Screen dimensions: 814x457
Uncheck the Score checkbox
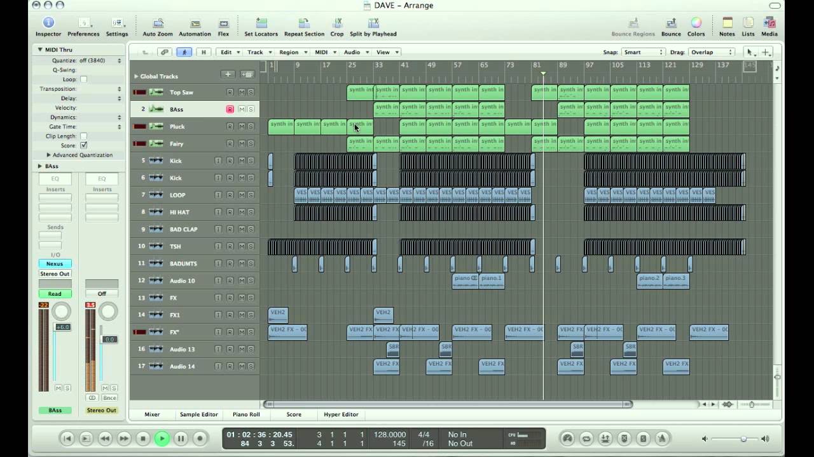(83, 145)
